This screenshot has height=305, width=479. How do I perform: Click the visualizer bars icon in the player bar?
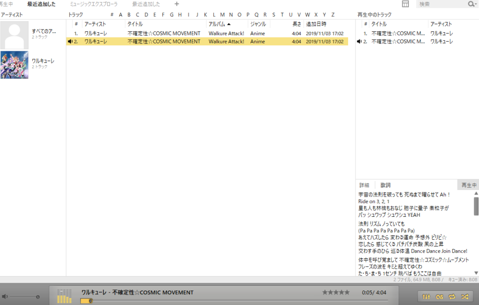[x=64, y=296]
